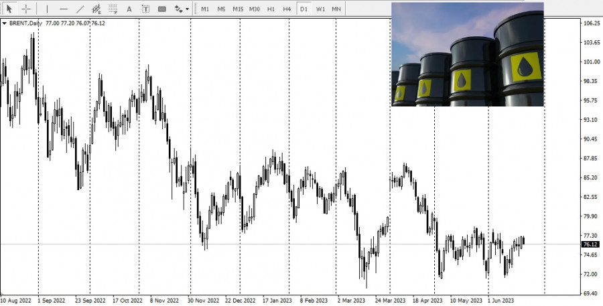Click the 82.55 price scale label
Image resolution: width=603 pixels, height=306 pixels.
[592, 197]
